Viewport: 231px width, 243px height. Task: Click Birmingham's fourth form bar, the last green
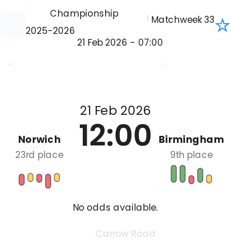pyautogui.click(x=200, y=175)
